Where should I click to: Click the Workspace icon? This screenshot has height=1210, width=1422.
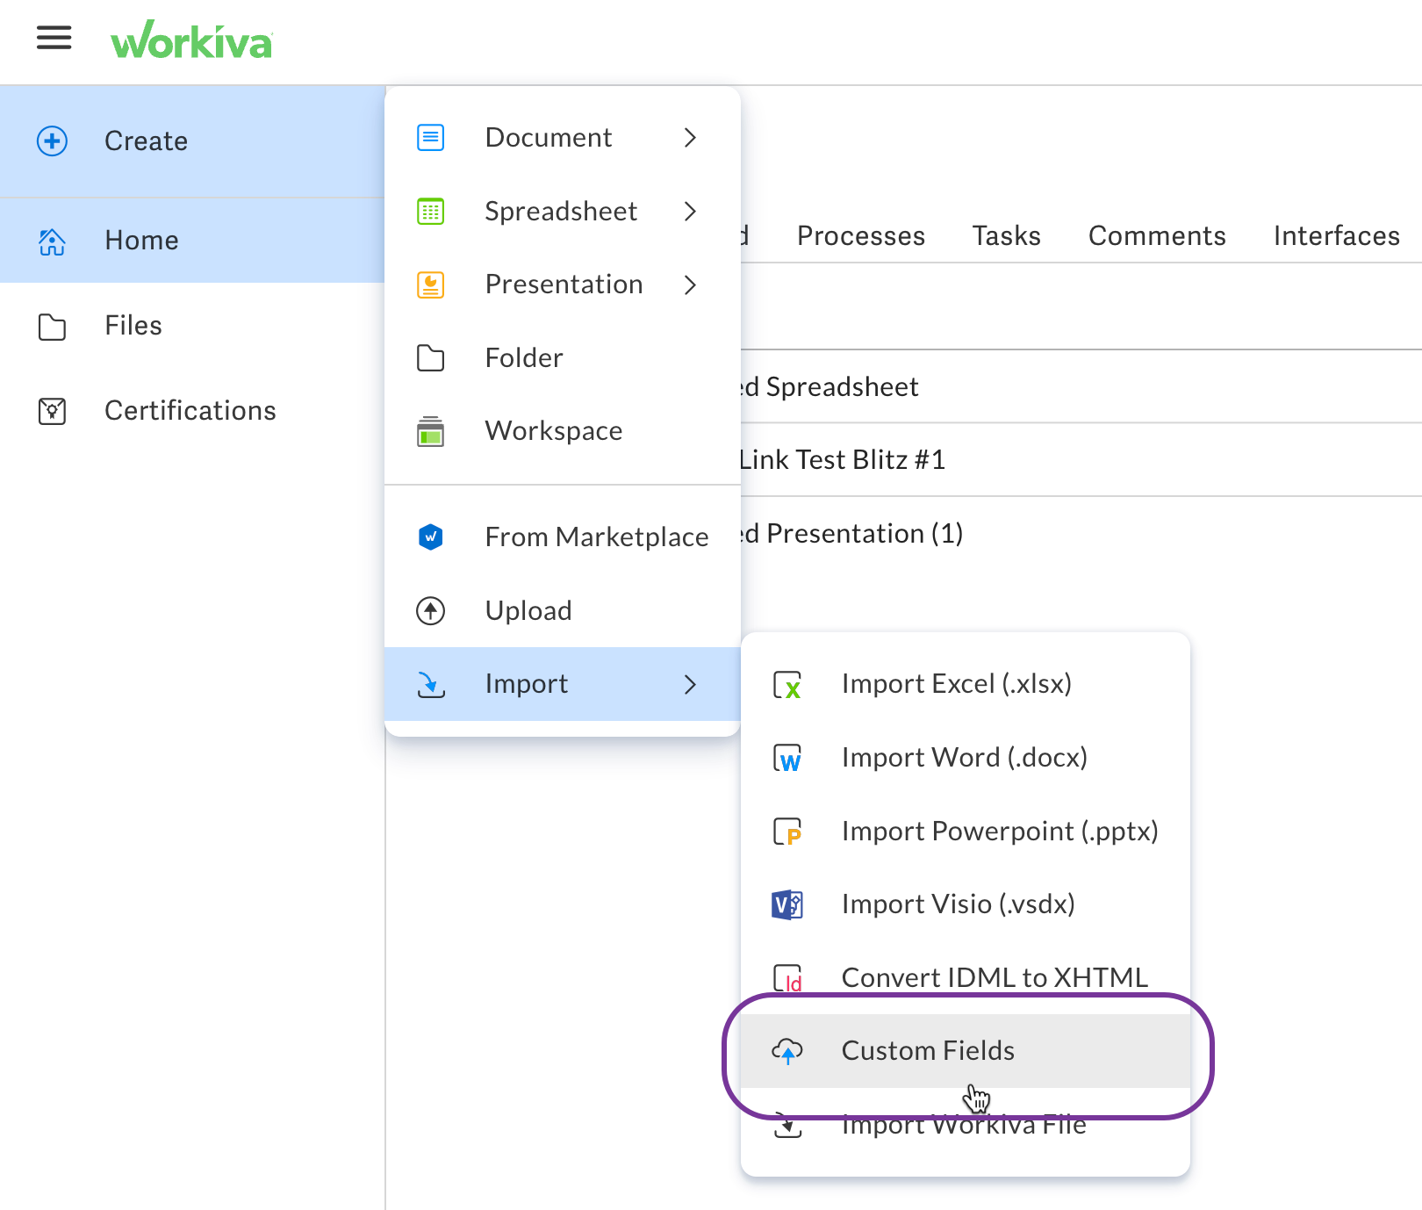pyautogui.click(x=430, y=431)
